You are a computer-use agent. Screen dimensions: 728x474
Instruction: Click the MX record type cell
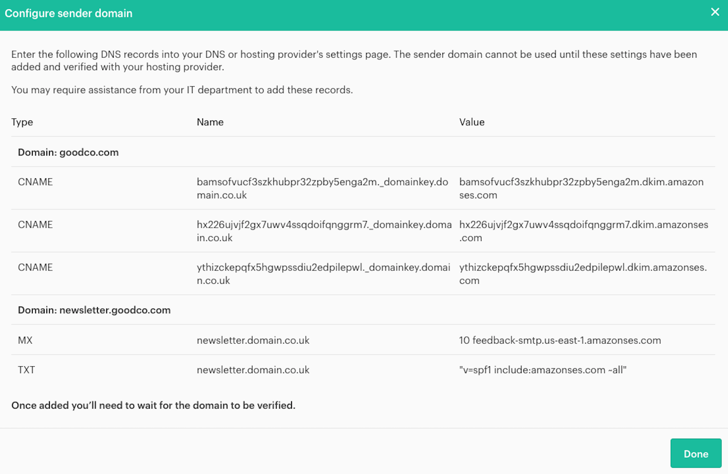pyautogui.click(x=25, y=340)
